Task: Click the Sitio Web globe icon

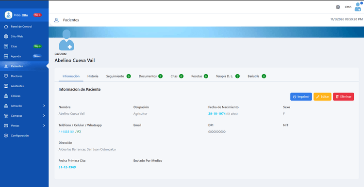Action: 6,37
